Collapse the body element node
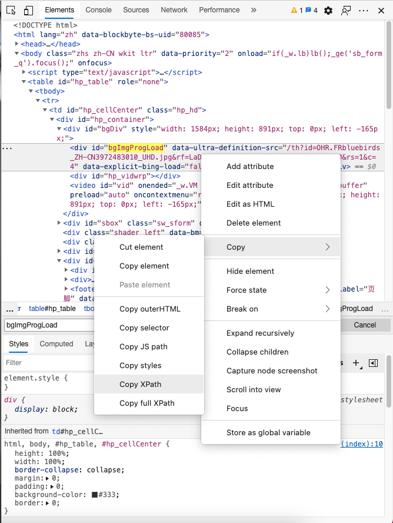Image resolution: width=393 pixels, height=523 pixels. pos(16,54)
